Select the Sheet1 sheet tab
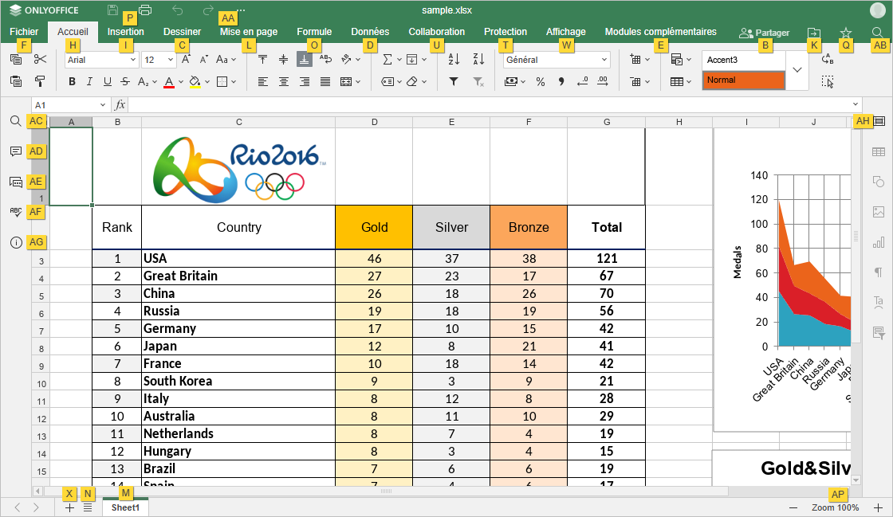Image resolution: width=893 pixels, height=517 pixels. coord(125,507)
